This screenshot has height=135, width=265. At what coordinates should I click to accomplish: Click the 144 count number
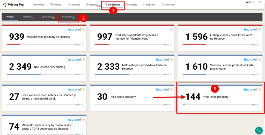coord(193,97)
